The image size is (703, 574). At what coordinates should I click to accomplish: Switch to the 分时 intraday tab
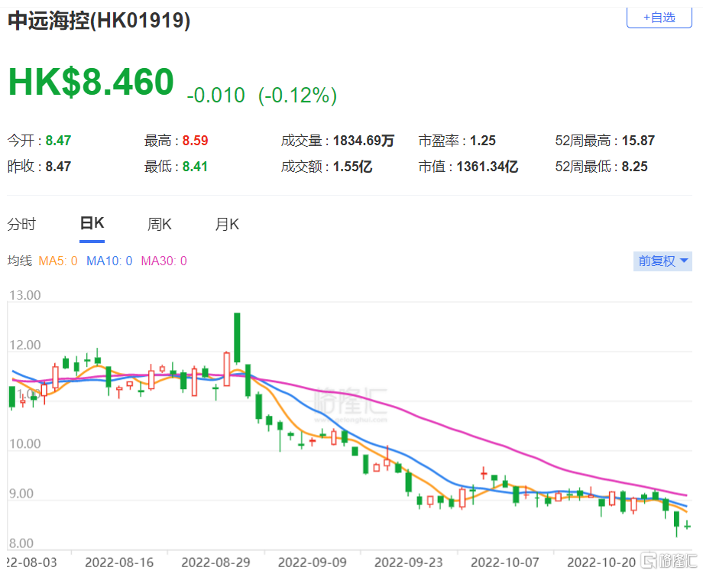pyautogui.click(x=21, y=224)
